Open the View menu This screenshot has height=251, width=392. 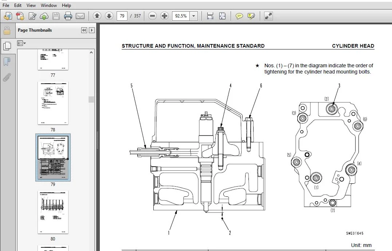pyautogui.click(x=31, y=5)
